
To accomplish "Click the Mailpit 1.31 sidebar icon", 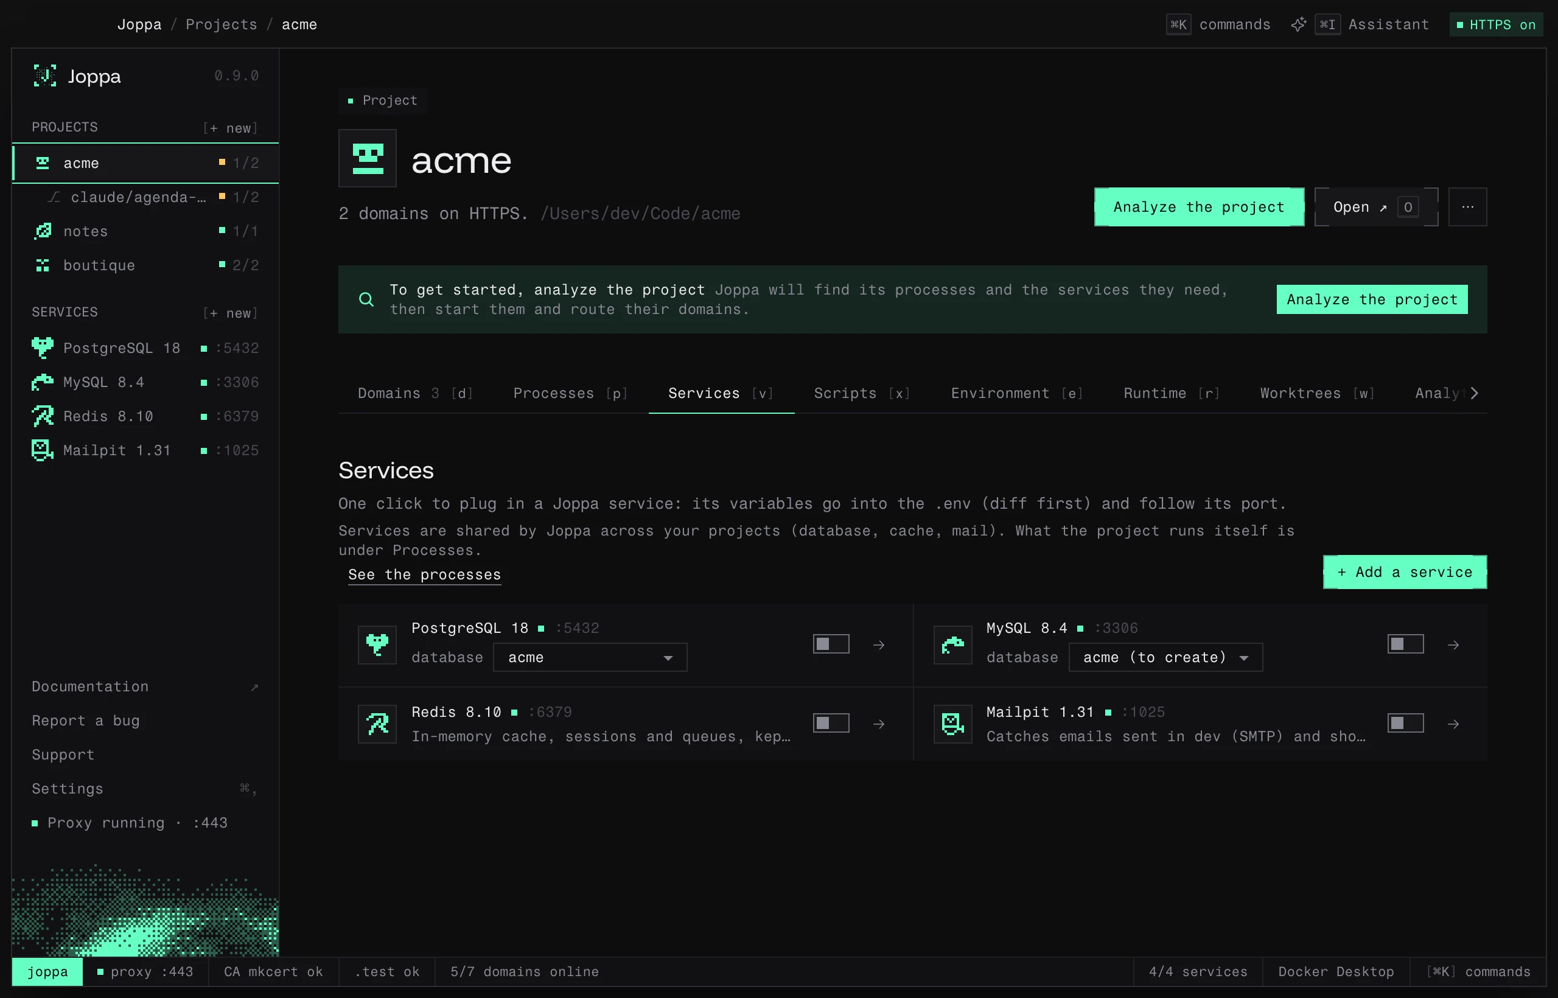I will pyautogui.click(x=43, y=450).
